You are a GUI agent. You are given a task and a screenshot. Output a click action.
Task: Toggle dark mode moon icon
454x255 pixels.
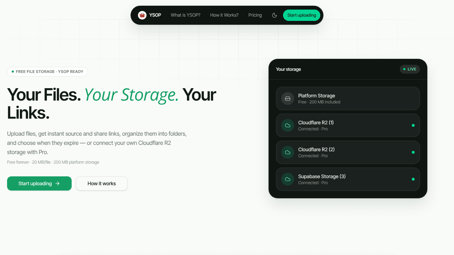[x=275, y=15]
